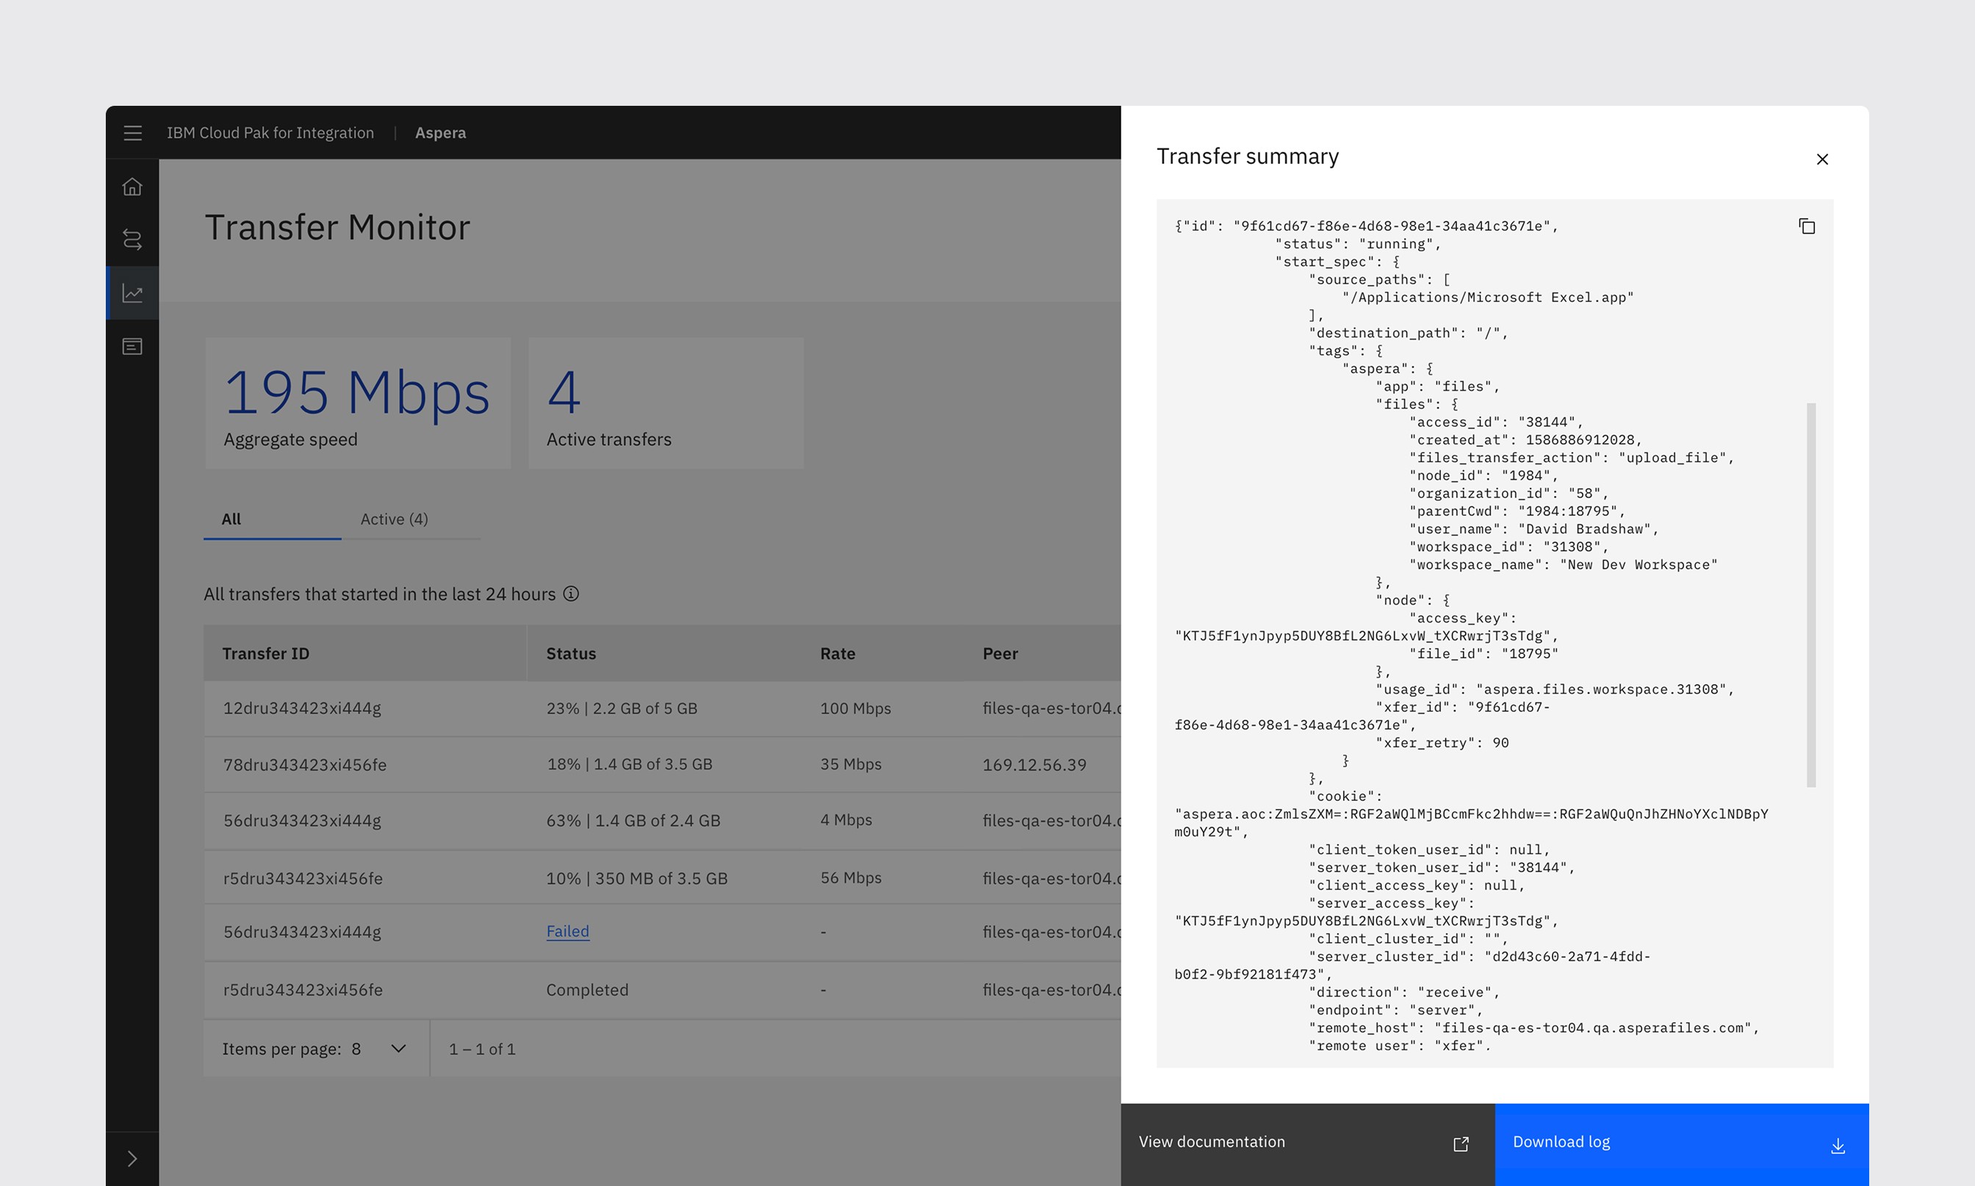The height and width of the screenshot is (1186, 1975).
Task: Click the View documentation button
Action: pyautogui.click(x=1307, y=1143)
